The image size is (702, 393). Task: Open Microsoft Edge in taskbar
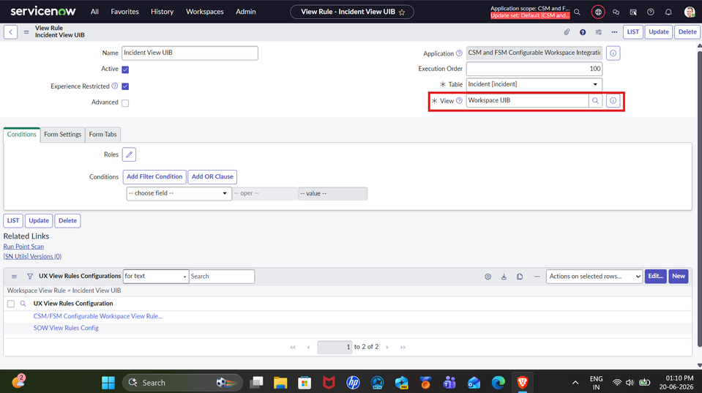click(498, 382)
